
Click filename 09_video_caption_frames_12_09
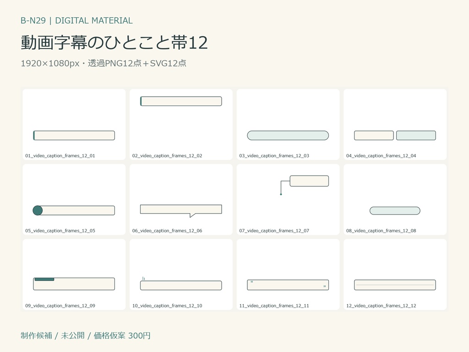(60, 306)
